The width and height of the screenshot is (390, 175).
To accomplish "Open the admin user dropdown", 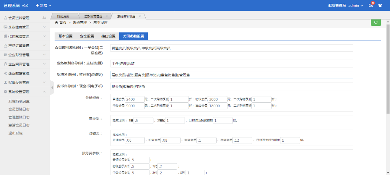I will pos(356,6).
